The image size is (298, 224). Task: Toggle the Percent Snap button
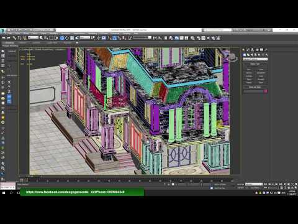pyautogui.click(x=119, y=38)
